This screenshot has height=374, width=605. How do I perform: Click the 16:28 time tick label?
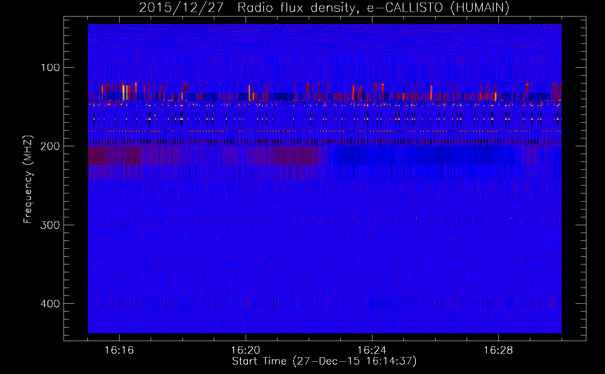pos(498,350)
